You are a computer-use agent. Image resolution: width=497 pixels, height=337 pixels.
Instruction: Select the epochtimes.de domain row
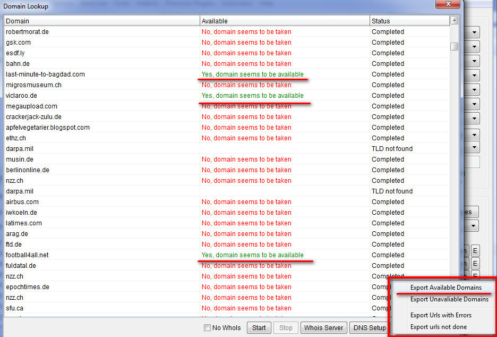(227, 287)
